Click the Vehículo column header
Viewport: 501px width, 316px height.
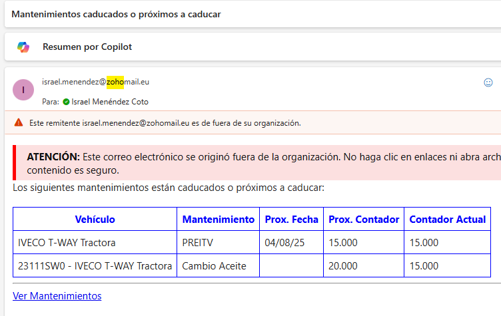(x=95, y=220)
